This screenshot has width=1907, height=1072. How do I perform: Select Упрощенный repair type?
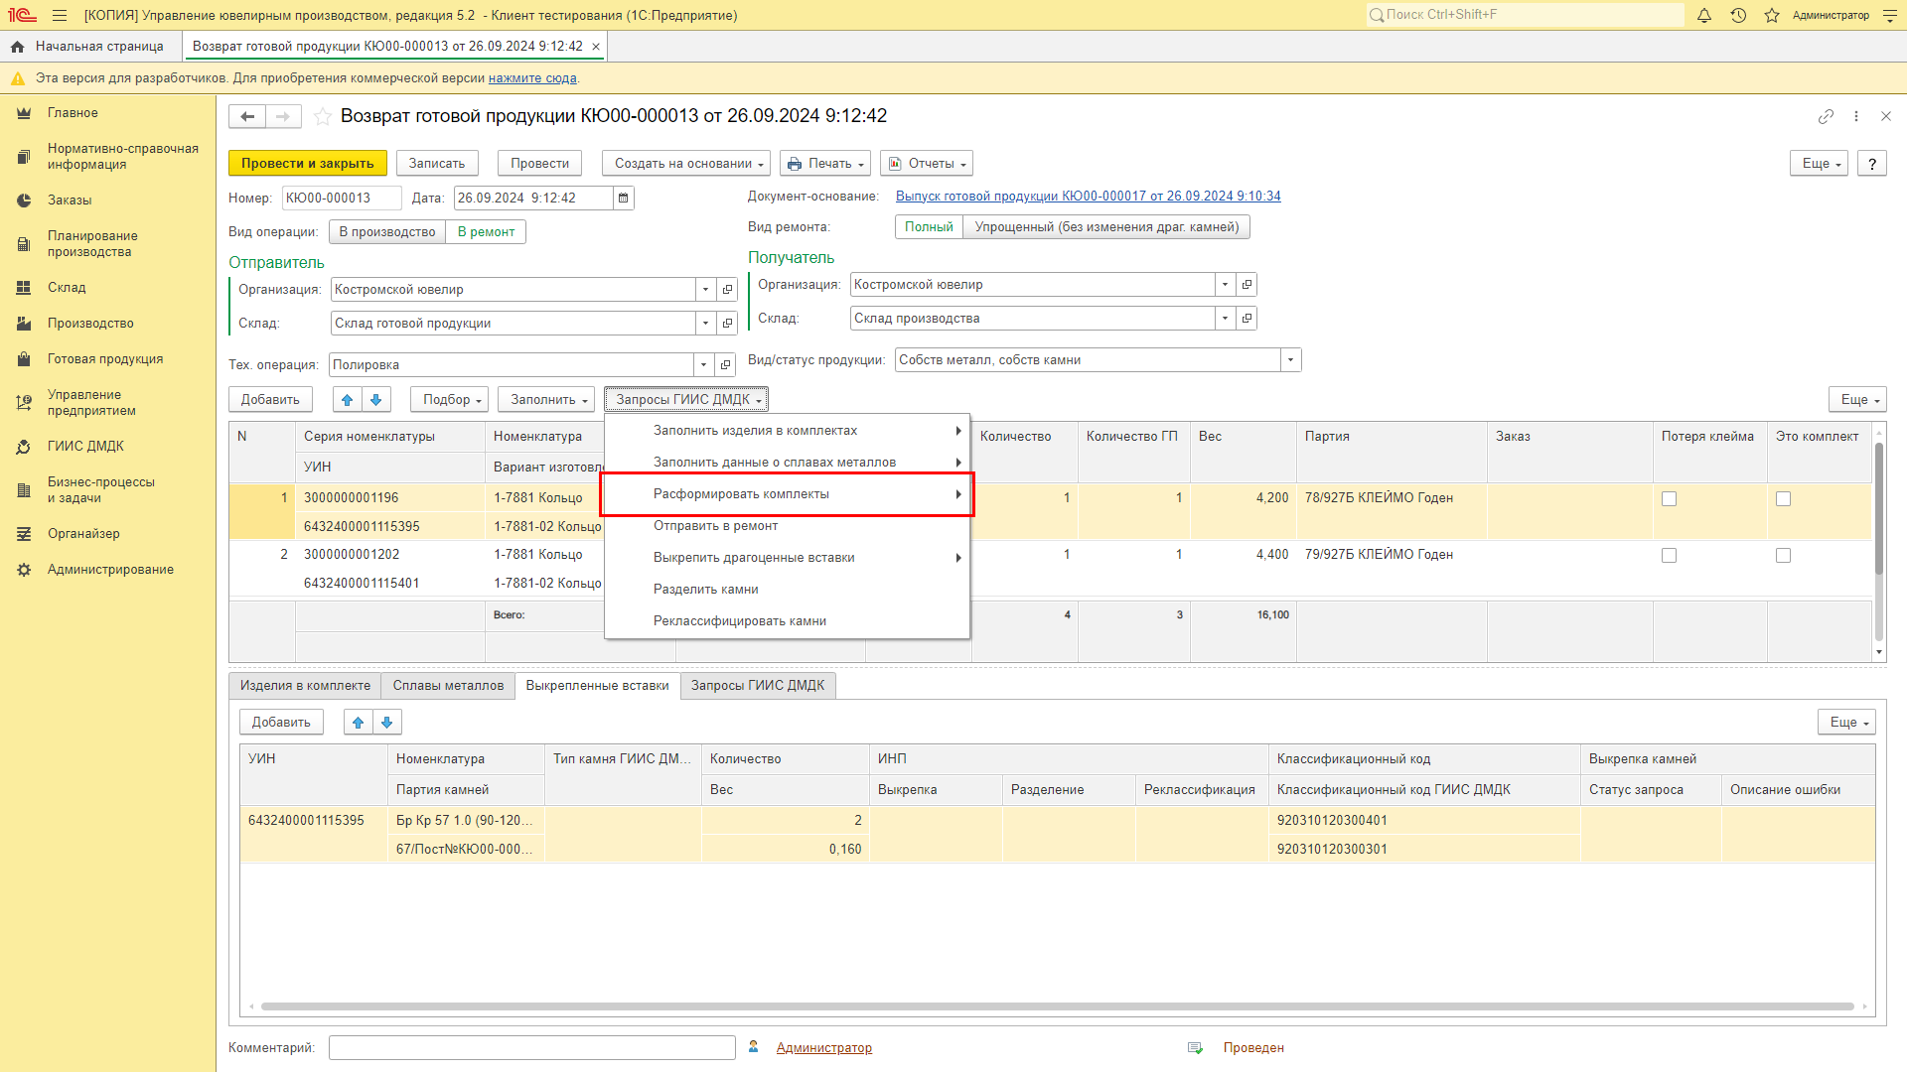click(x=1106, y=227)
